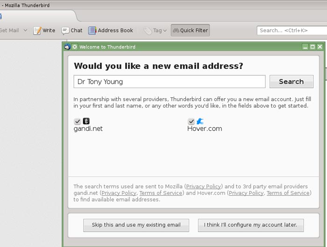The height and width of the screenshot is (247, 327).
Task: Click the Hover.com blue logo icon
Action: coord(200,121)
